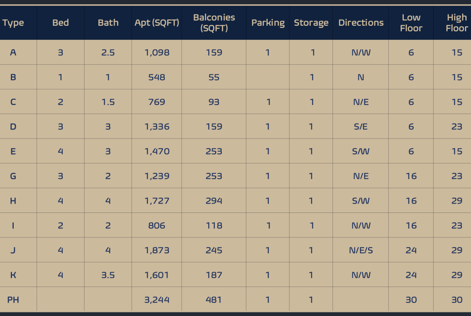Select the 3,244 apartment area cell
Image resolution: width=471 pixels, height=316 pixels.
157,300
